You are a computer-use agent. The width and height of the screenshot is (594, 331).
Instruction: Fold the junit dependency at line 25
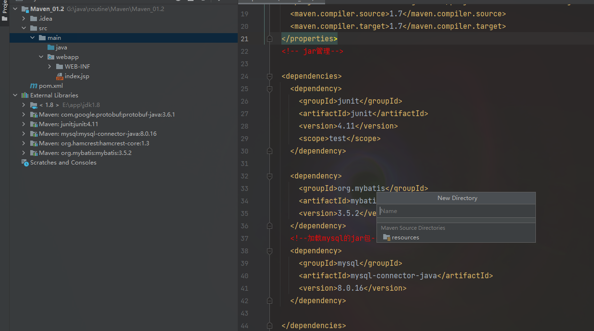269,89
